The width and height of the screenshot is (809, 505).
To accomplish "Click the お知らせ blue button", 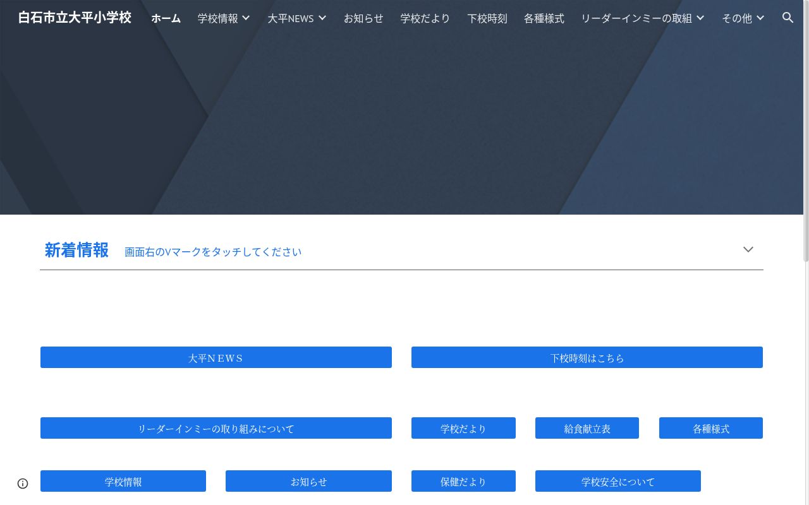I will (308, 481).
